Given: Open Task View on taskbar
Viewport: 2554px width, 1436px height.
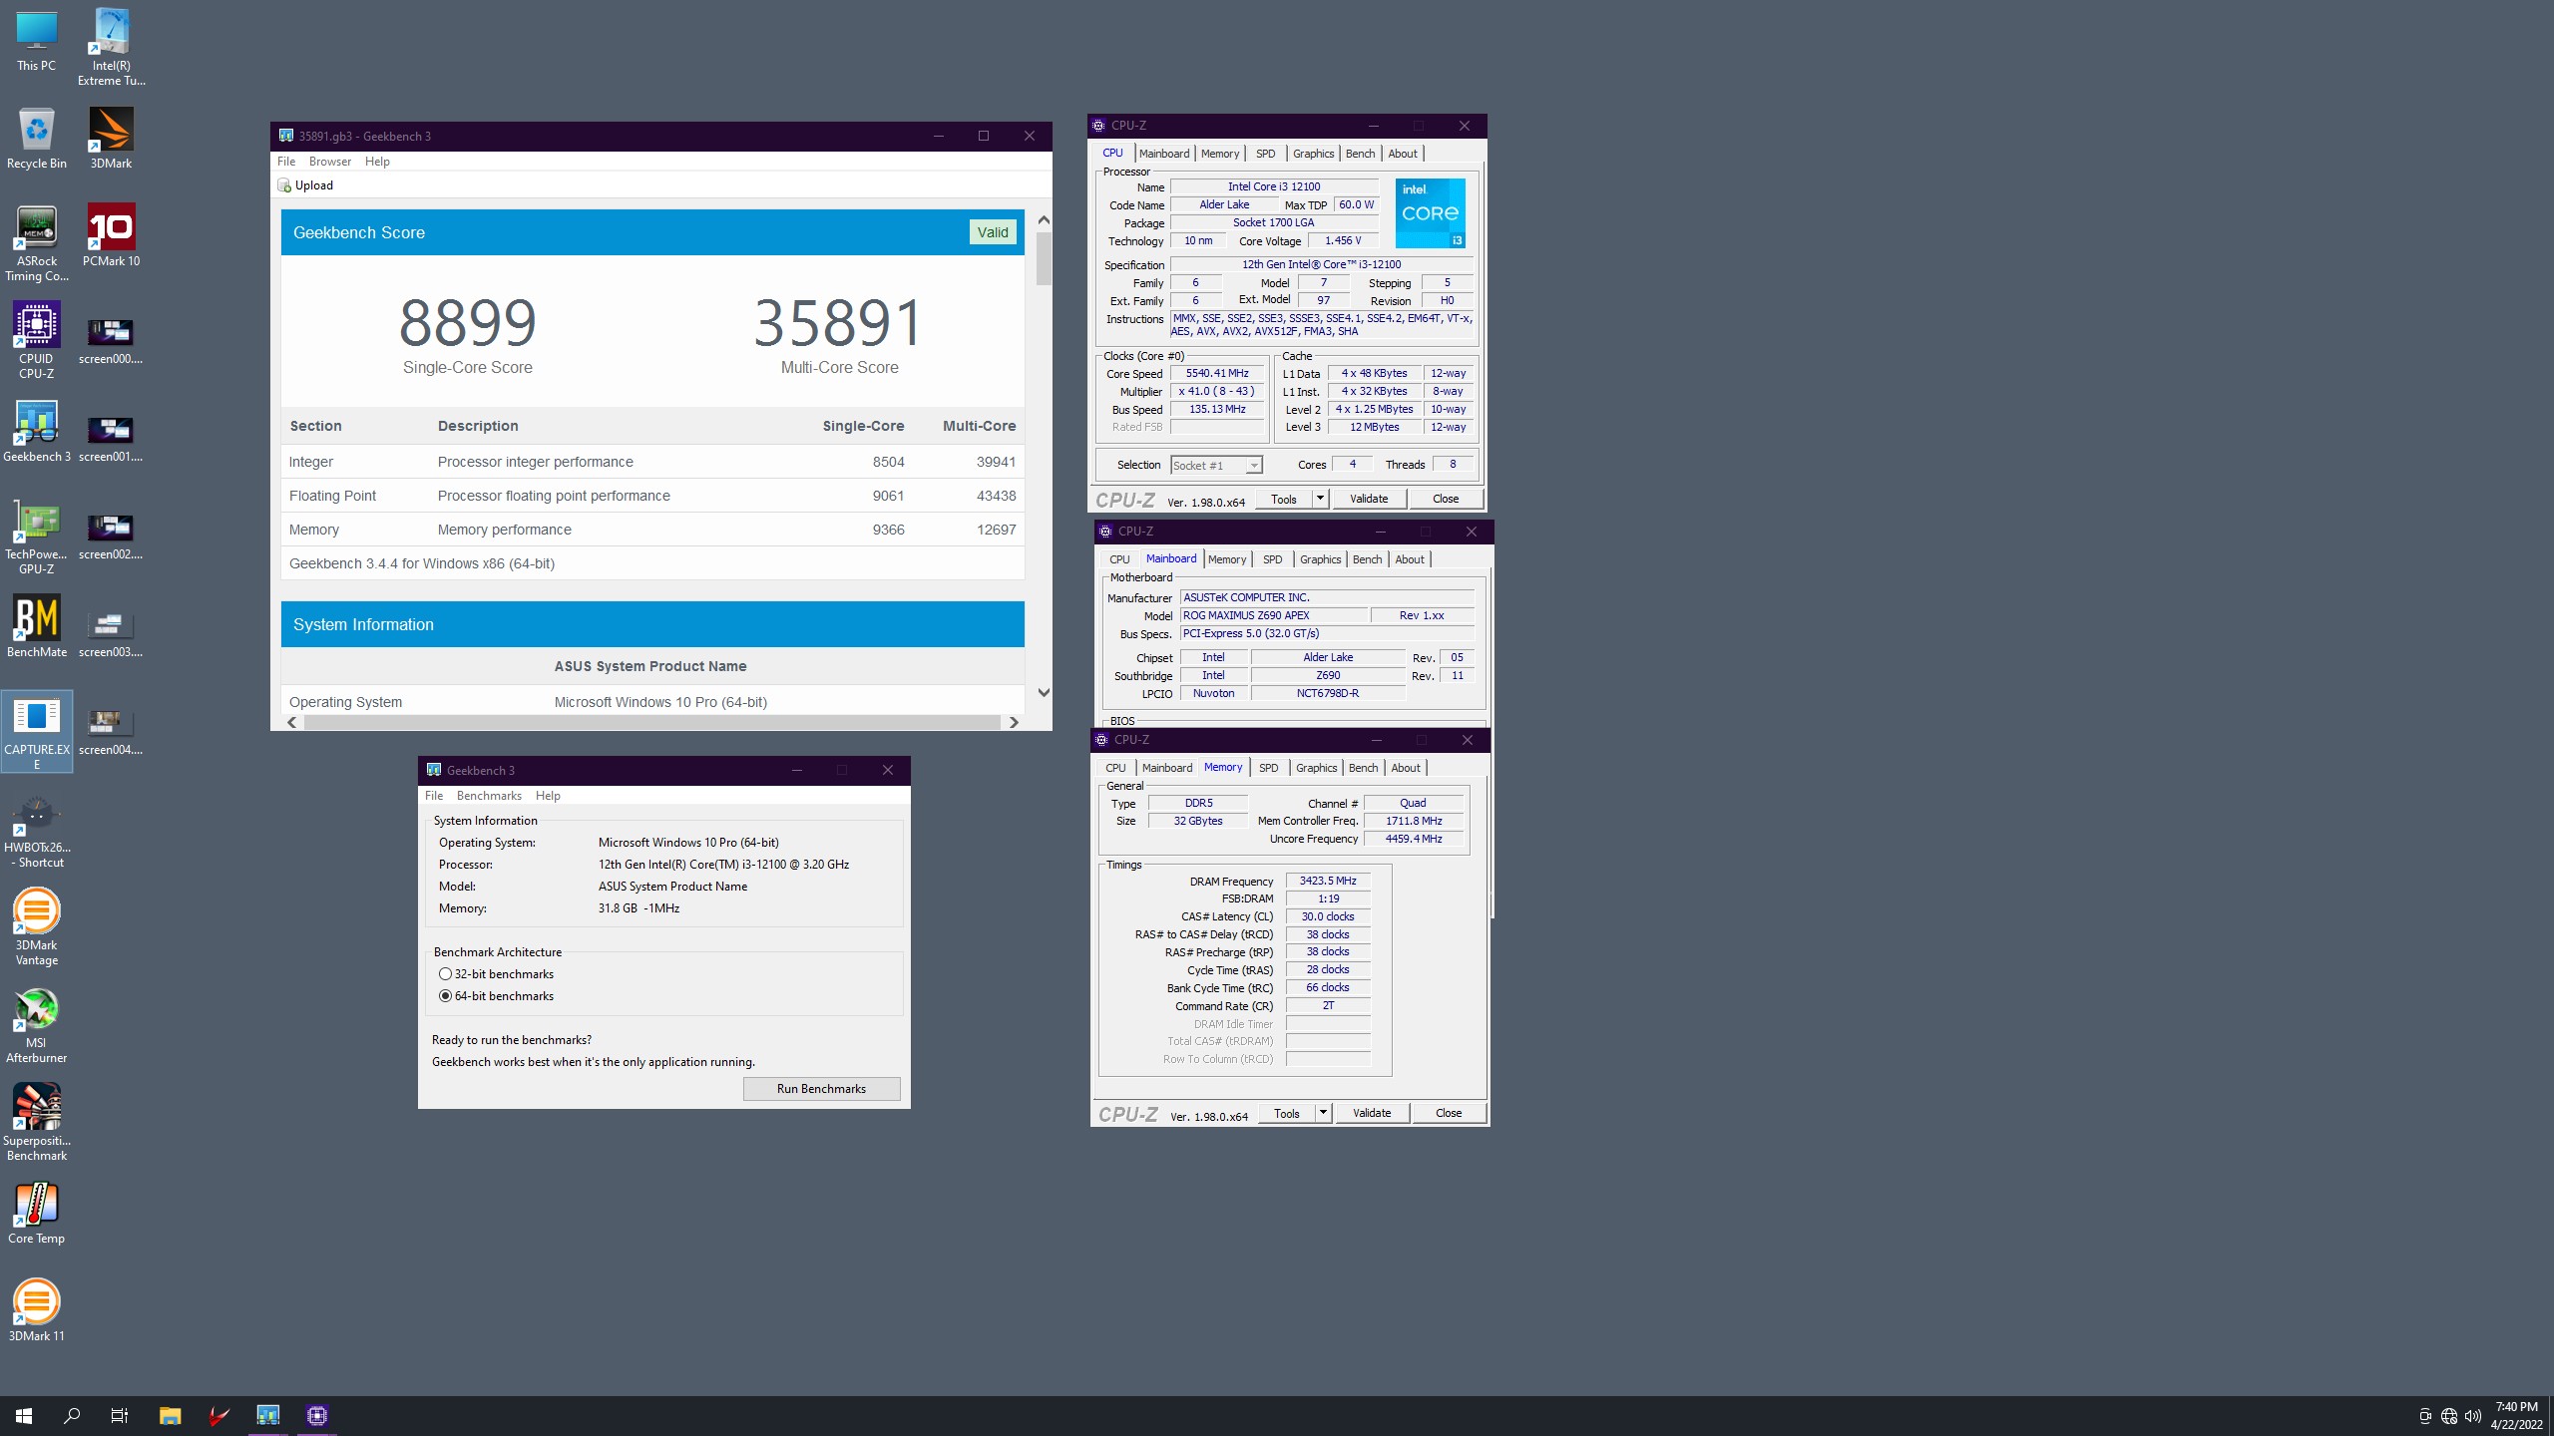Looking at the screenshot, I should click(120, 1416).
